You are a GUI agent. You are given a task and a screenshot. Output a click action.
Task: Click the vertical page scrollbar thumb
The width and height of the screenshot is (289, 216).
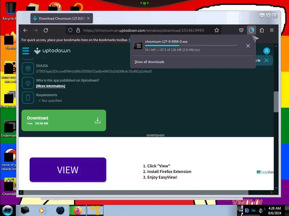click(276, 102)
